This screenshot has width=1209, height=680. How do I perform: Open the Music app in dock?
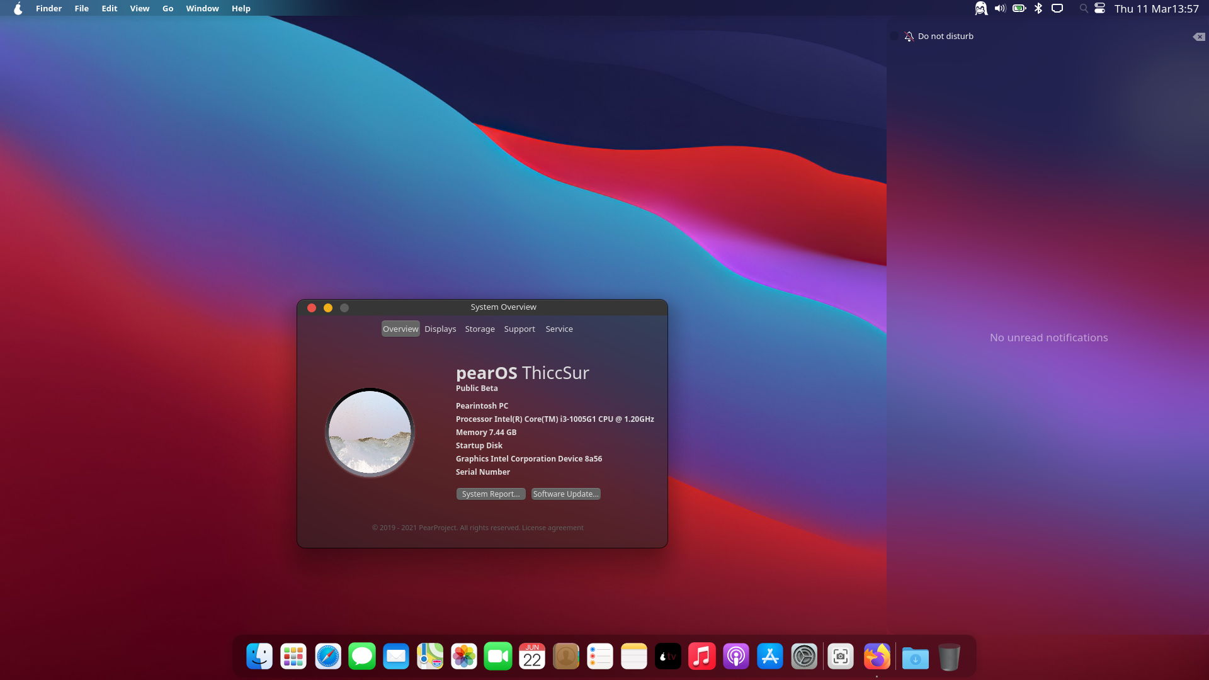[x=702, y=657]
